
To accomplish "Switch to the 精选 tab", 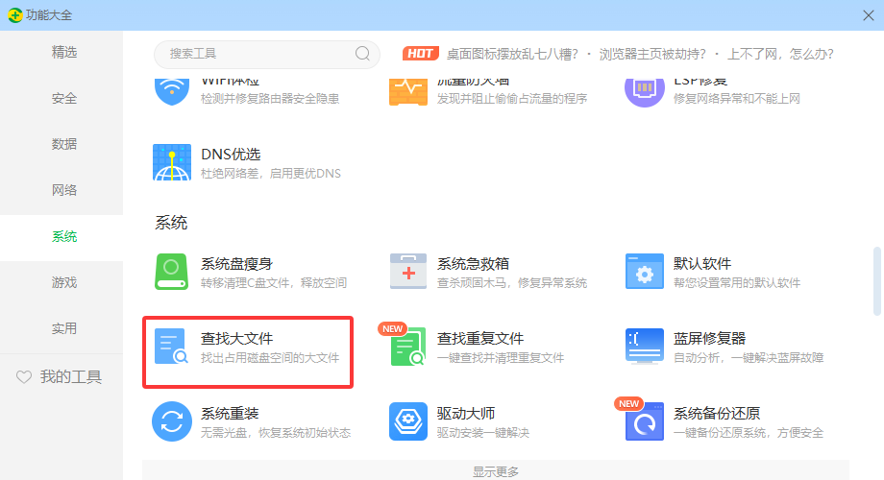I will [63, 53].
